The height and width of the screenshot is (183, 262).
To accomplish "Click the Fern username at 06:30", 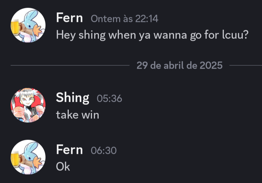I will [69, 150].
